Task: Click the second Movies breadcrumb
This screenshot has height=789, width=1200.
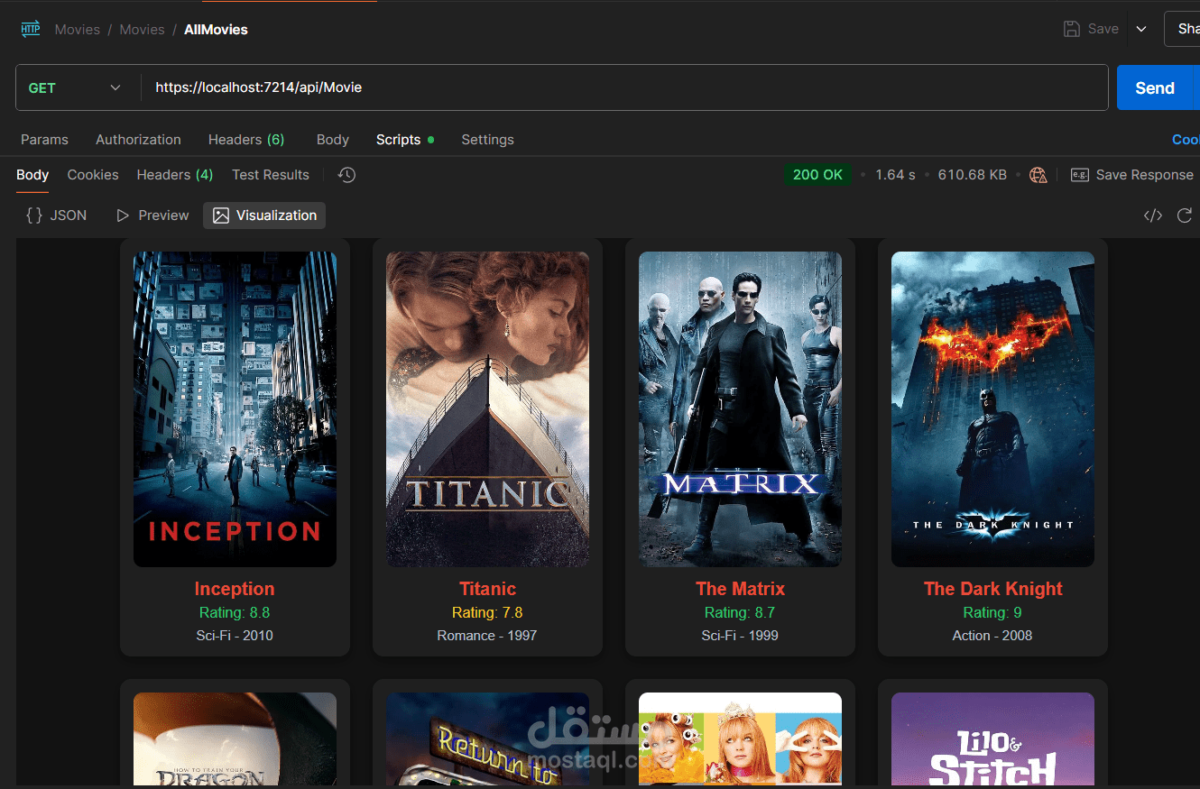Action: coord(142,29)
